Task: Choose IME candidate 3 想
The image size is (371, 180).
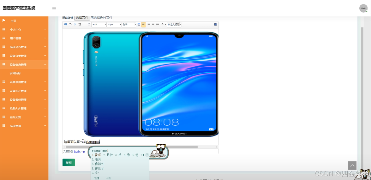Action: [118, 155]
